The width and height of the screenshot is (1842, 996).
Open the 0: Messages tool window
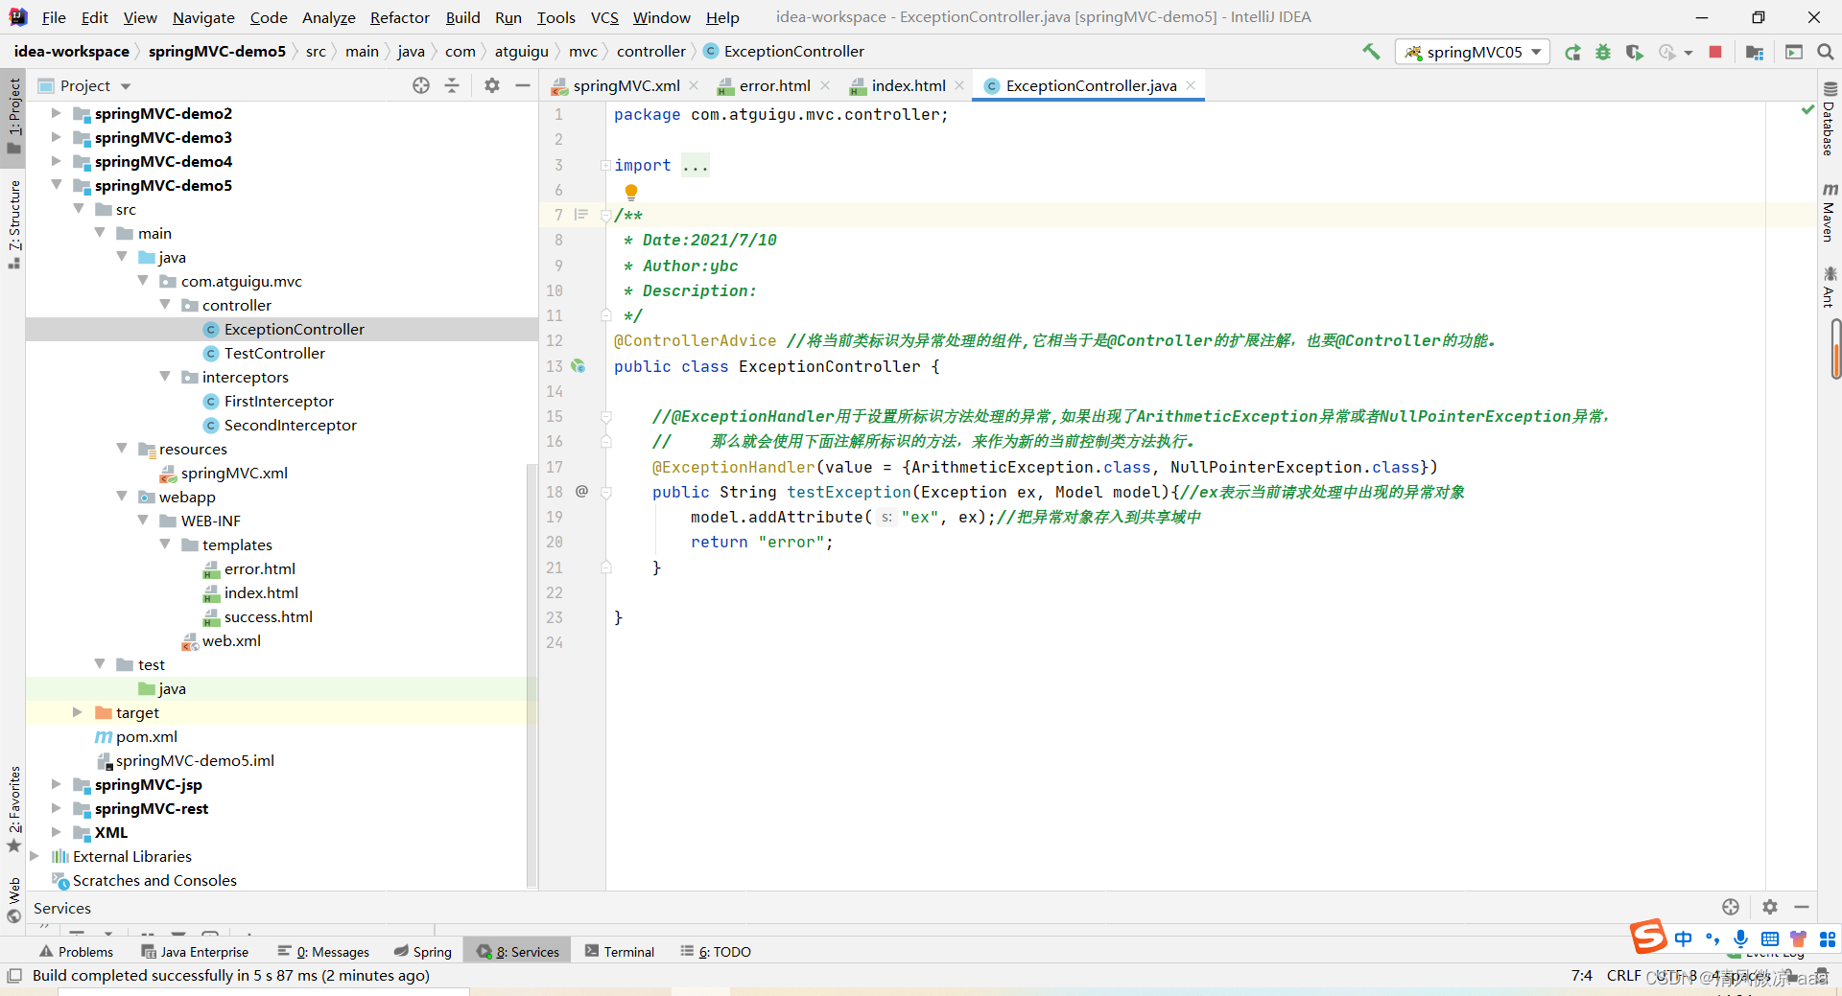(323, 952)
